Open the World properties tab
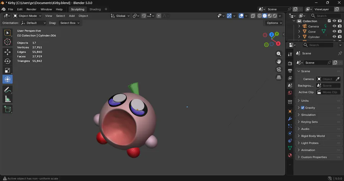Viewport: 344px width, 181px height. [x=290, y=93]
